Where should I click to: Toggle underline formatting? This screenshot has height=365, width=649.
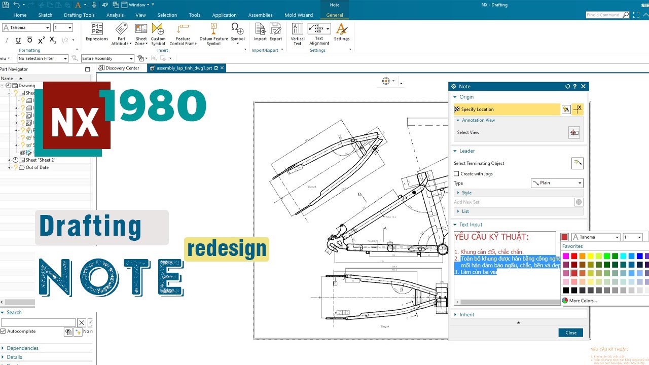click(18, 41)
